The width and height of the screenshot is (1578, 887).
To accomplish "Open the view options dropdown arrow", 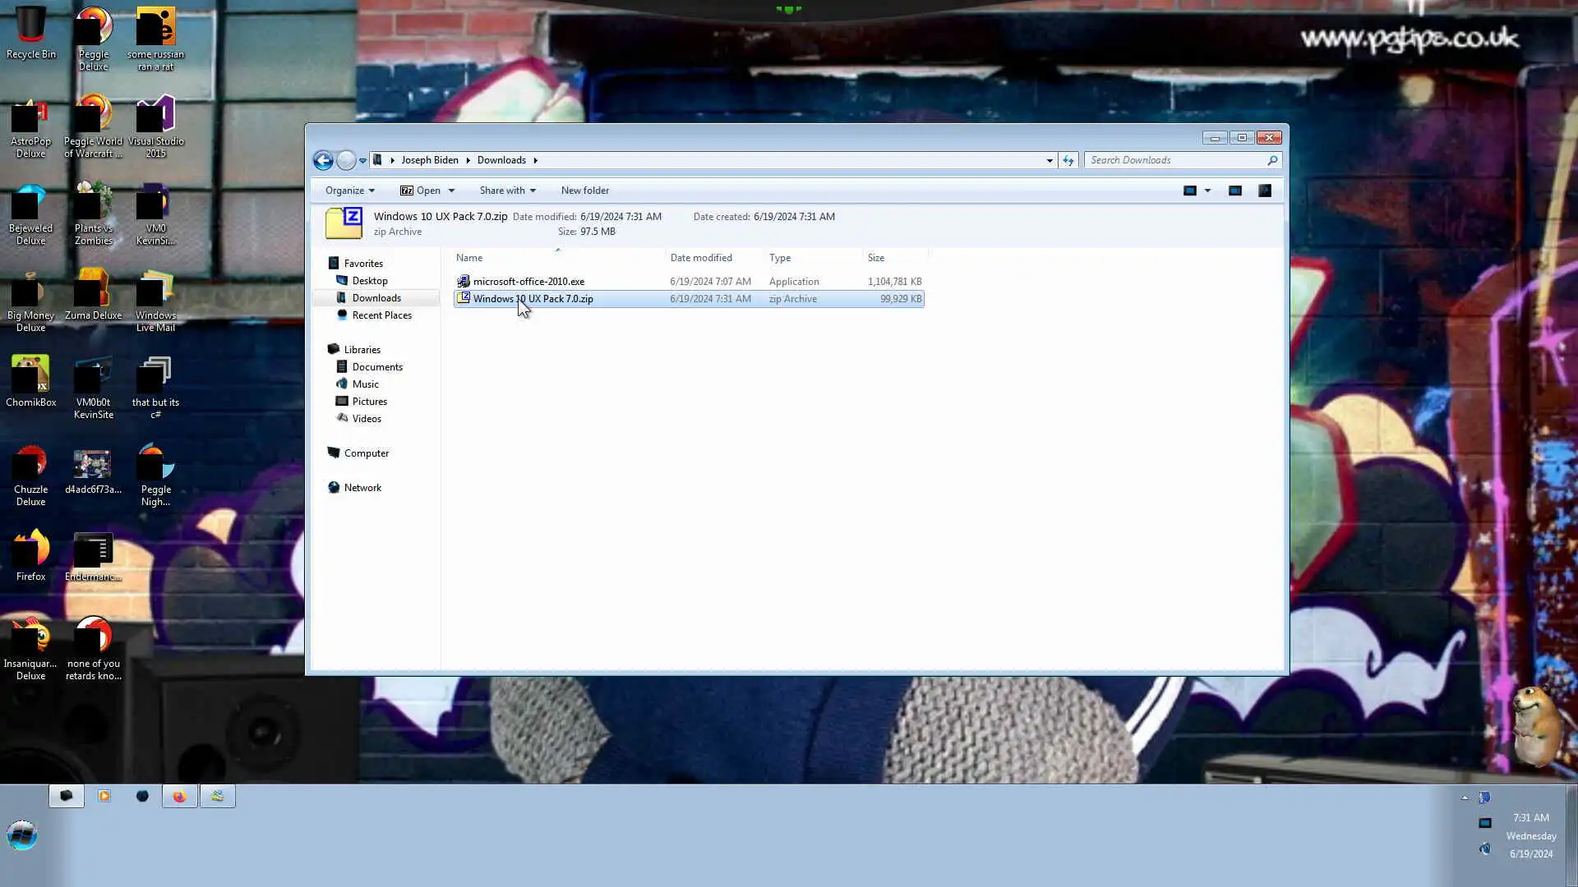I will point(1207,191).
